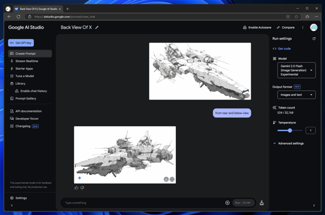Click the 'from rear and below view' message

click(x=232, y=113)
